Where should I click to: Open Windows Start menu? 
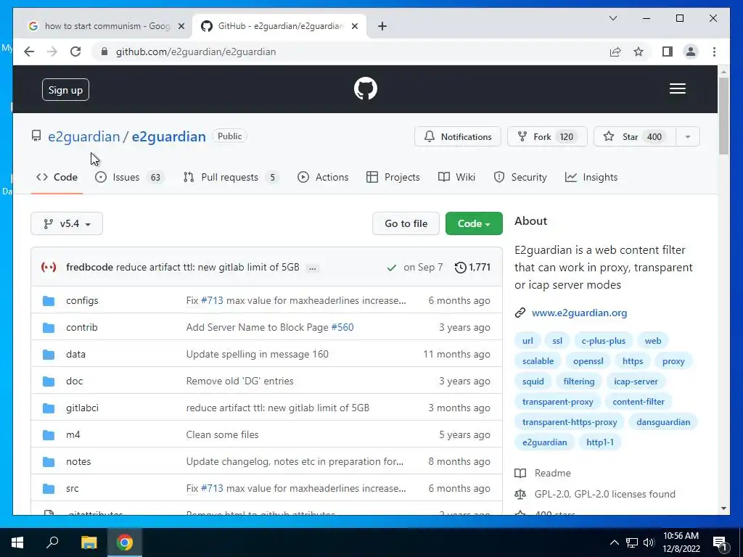coord(17,542)
